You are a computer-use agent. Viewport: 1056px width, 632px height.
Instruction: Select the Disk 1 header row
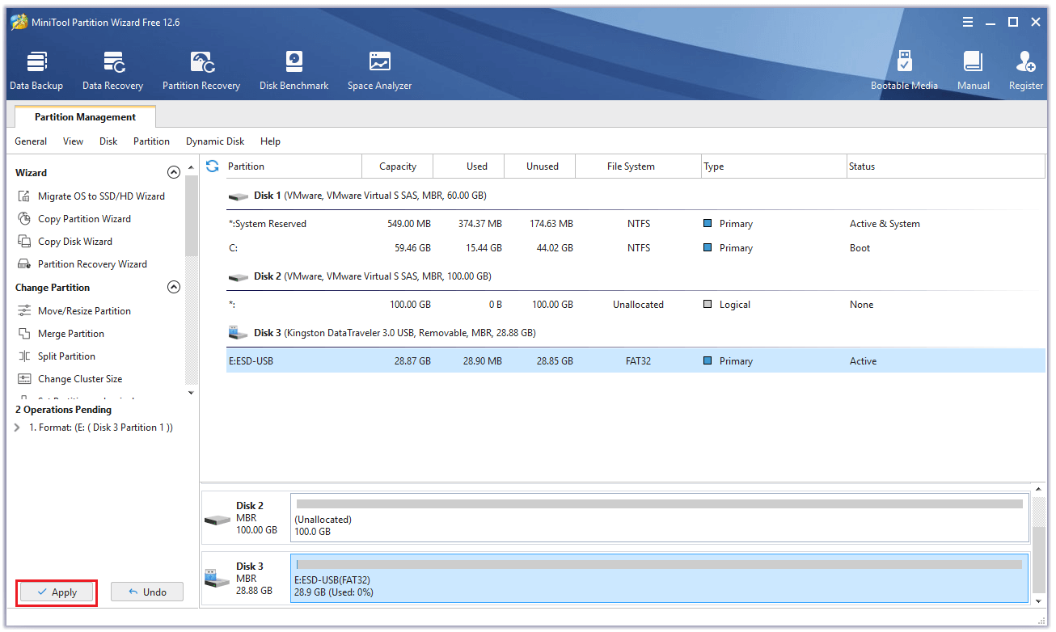(636, 196)
